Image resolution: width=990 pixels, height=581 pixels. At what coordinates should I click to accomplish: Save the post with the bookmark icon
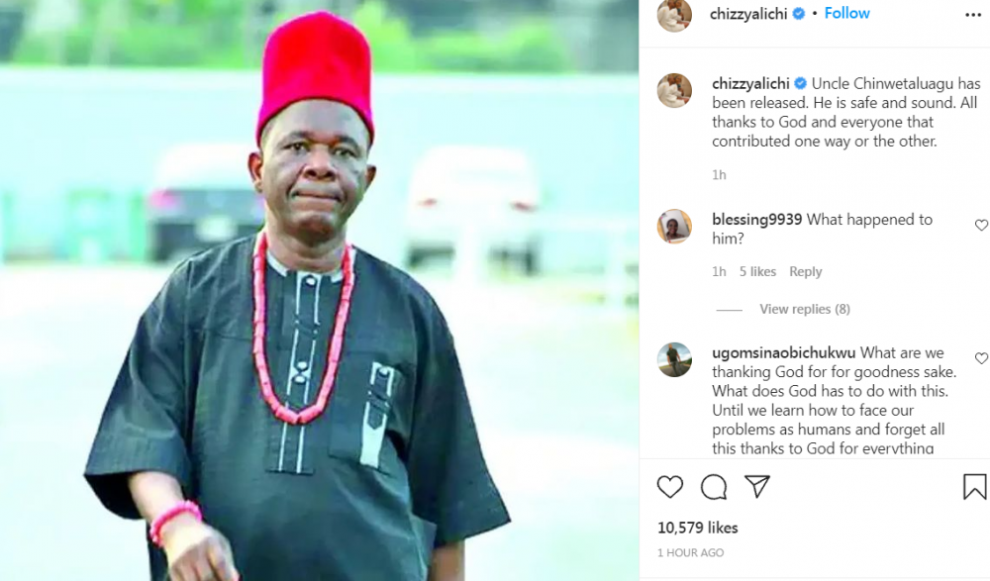tap(974, 487)
